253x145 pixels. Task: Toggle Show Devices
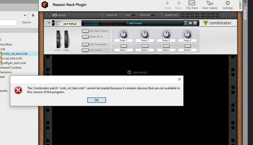tap(85, 50)
